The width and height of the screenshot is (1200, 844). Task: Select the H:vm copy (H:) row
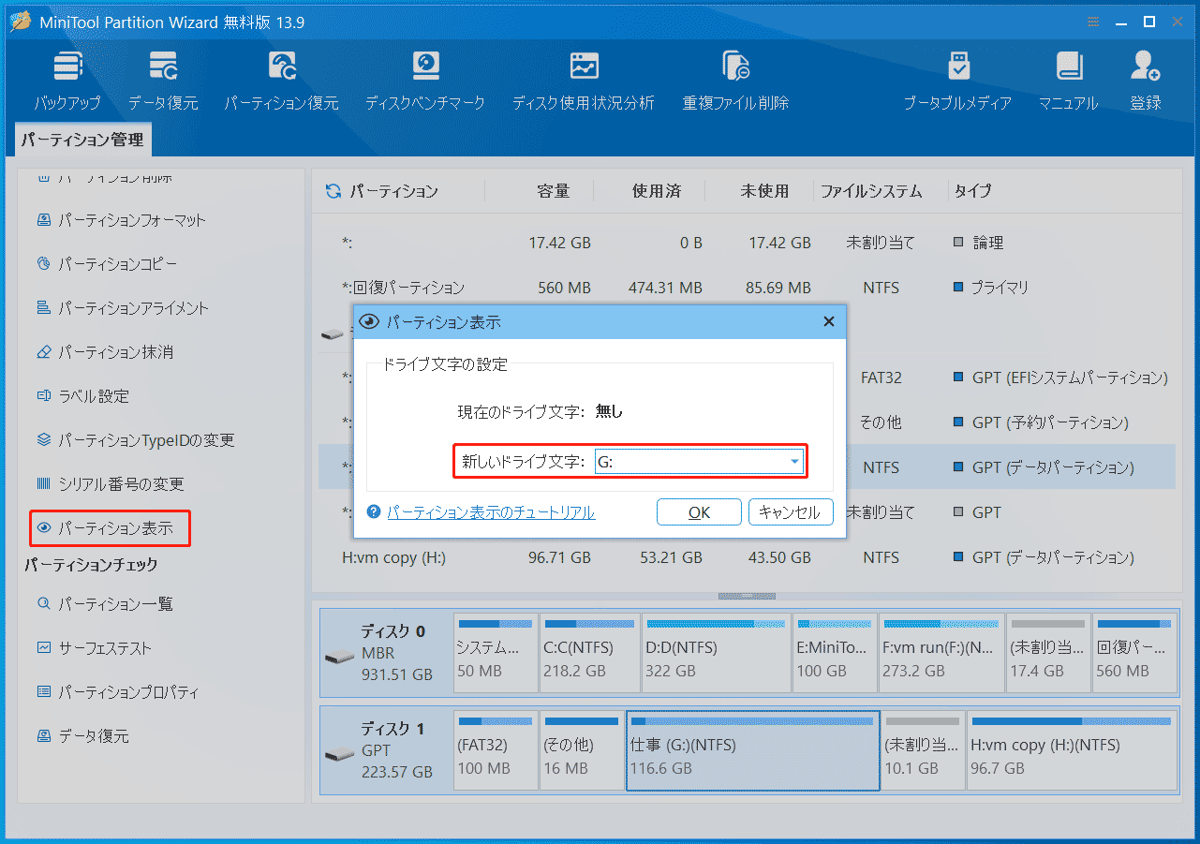click(x=747, y=557)
